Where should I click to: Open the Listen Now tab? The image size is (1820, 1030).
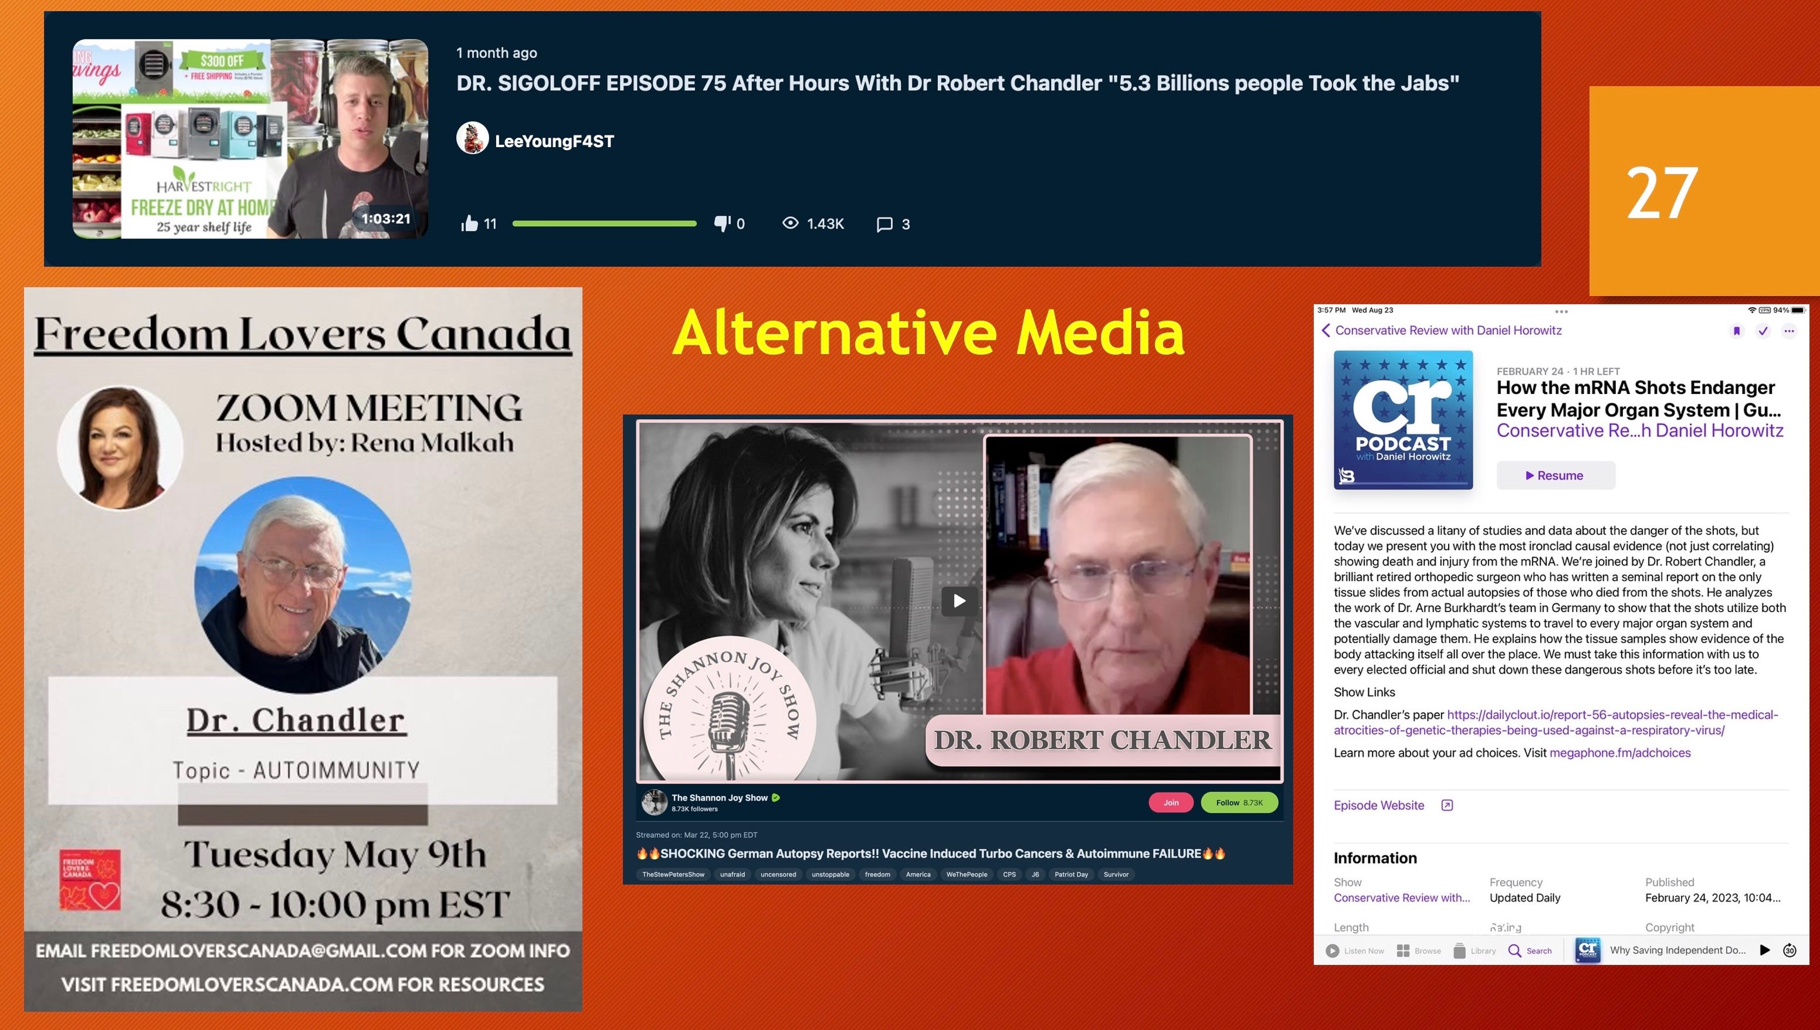(x=1354, y=951)
